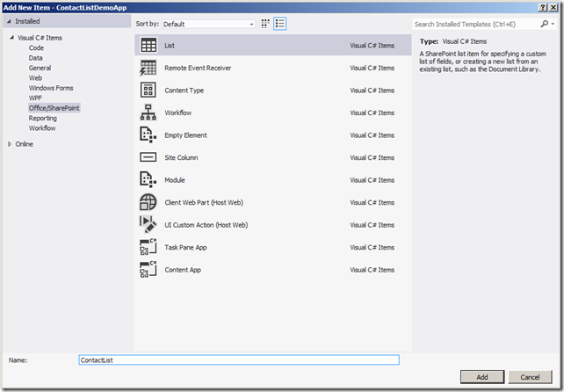Focus the Search Installed Templates box
This screenshot has height=392, width=564.
click(481, 25)
